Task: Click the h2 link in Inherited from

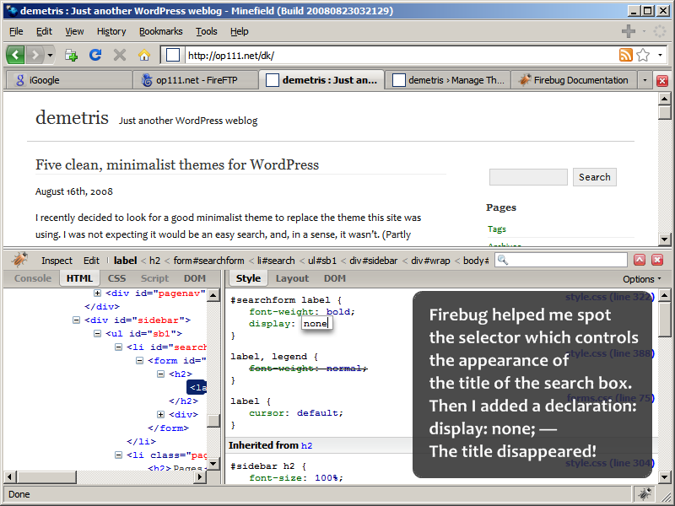Action: pyautogui.click(x=306, y=446)
